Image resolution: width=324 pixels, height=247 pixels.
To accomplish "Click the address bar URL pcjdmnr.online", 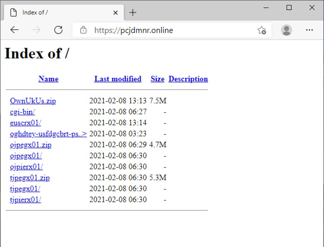I will click(134, 30).
